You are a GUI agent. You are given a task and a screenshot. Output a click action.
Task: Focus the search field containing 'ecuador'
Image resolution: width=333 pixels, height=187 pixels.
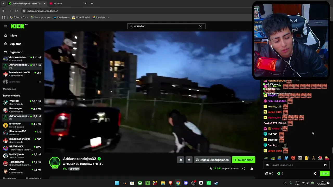tap(166, 26)
